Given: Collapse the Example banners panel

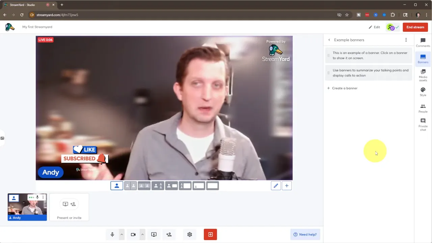Looking at the screenshot, I should (x=329, y=40).
